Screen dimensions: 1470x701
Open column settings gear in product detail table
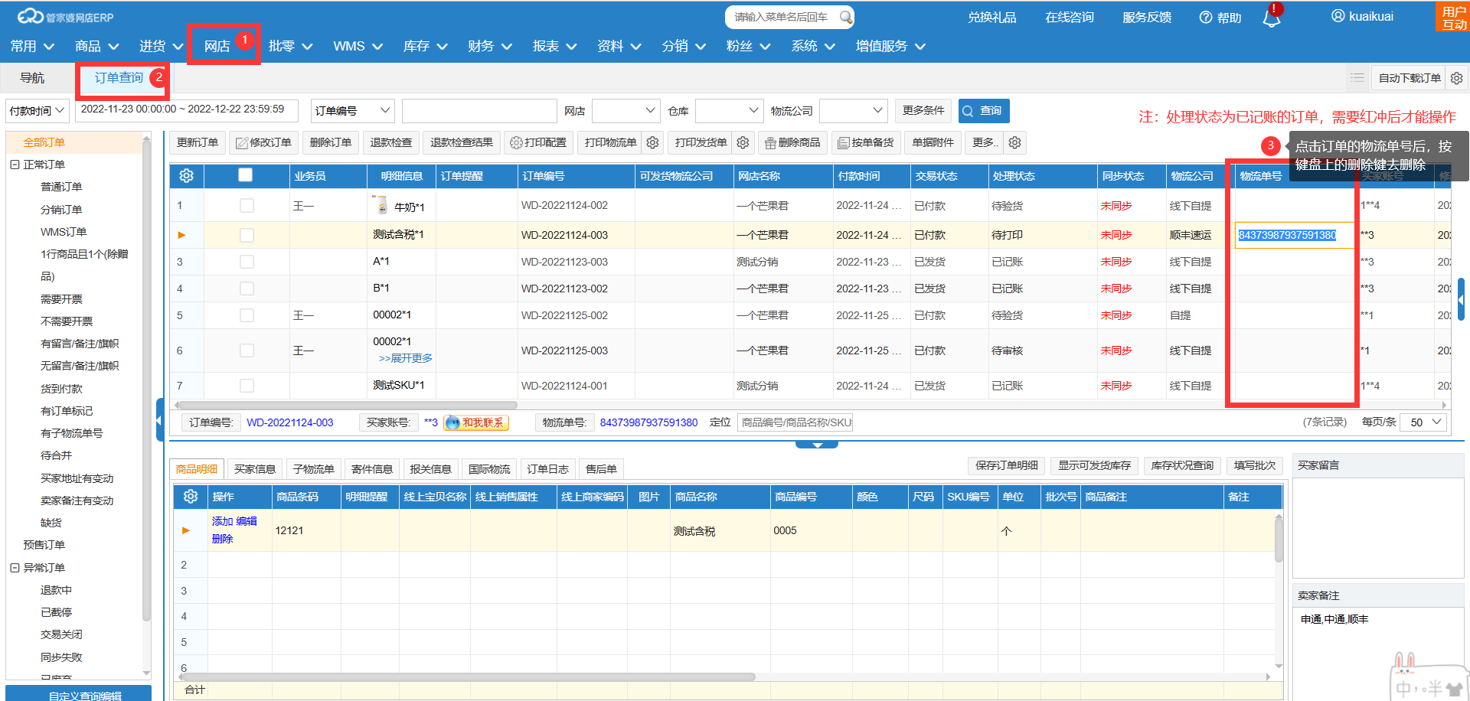click(x=191, y=497)
